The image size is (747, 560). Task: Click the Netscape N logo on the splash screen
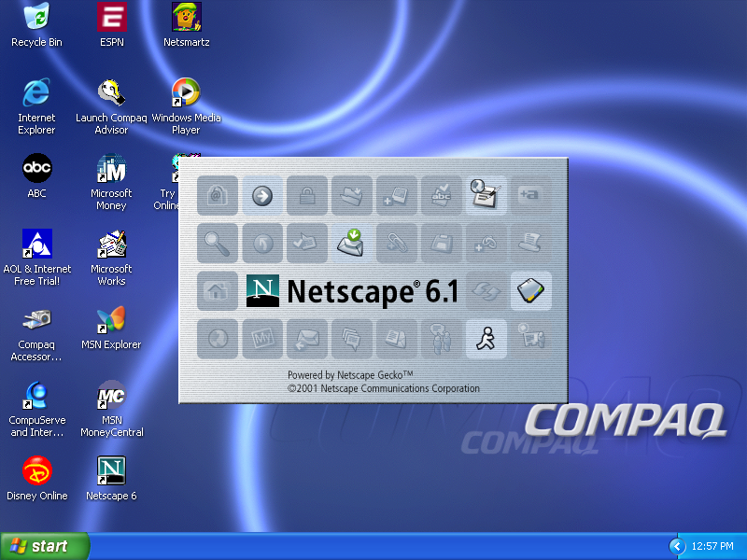pos(262,291)
